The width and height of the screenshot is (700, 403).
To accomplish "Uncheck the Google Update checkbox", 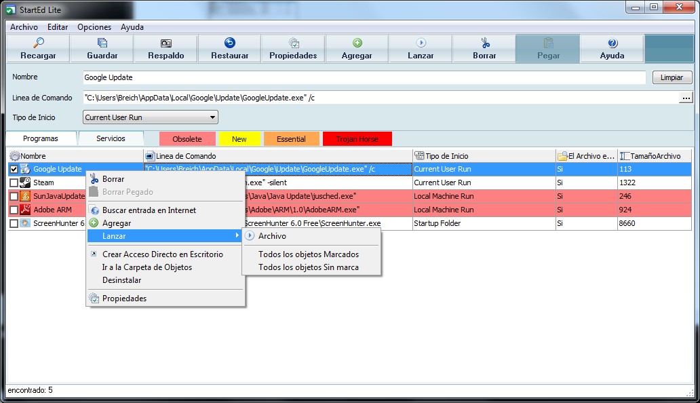I will 14,169.
